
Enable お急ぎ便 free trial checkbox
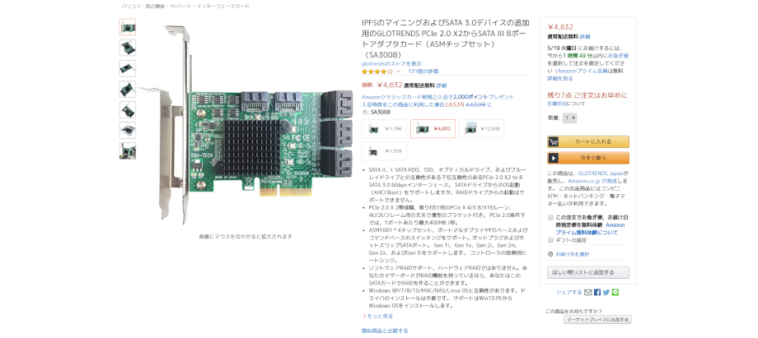(550, 218)
